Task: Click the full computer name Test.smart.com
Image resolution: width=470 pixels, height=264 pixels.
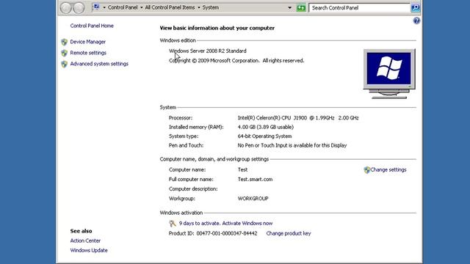Action: point(255,179)
